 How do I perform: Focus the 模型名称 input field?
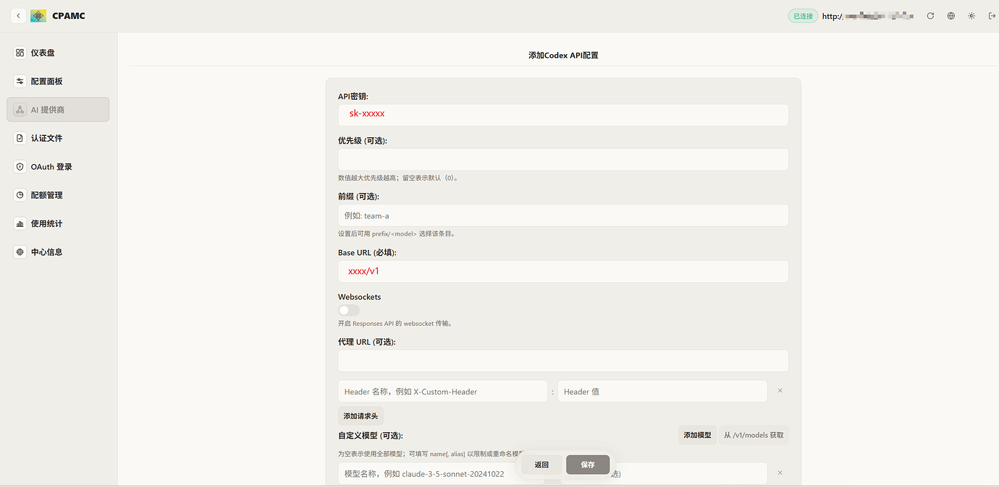(442, 473)
